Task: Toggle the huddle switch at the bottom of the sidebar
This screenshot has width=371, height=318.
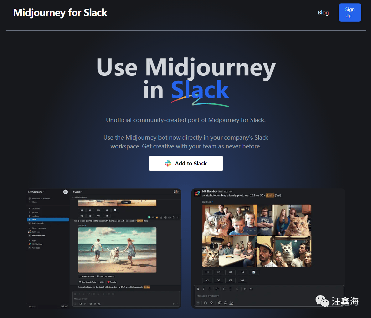Action: coord(64,306)
